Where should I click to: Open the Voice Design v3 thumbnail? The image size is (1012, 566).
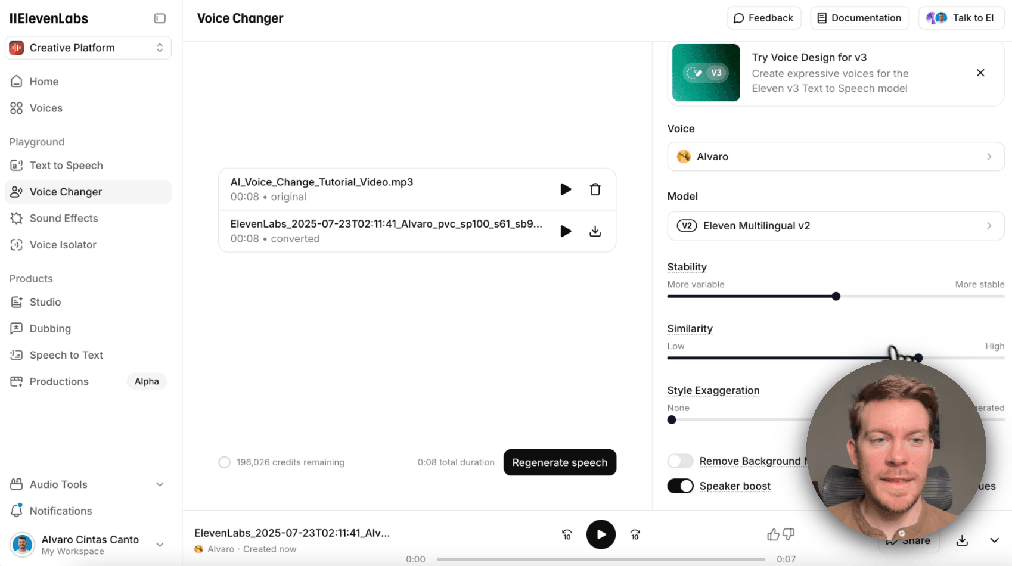706,73
